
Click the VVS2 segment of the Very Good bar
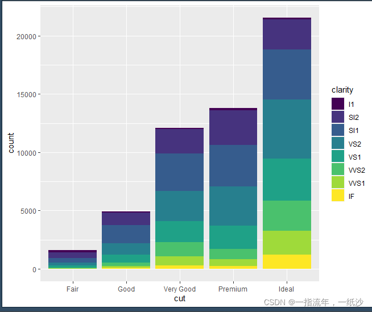pyautogui.click(x=179, y=249)
